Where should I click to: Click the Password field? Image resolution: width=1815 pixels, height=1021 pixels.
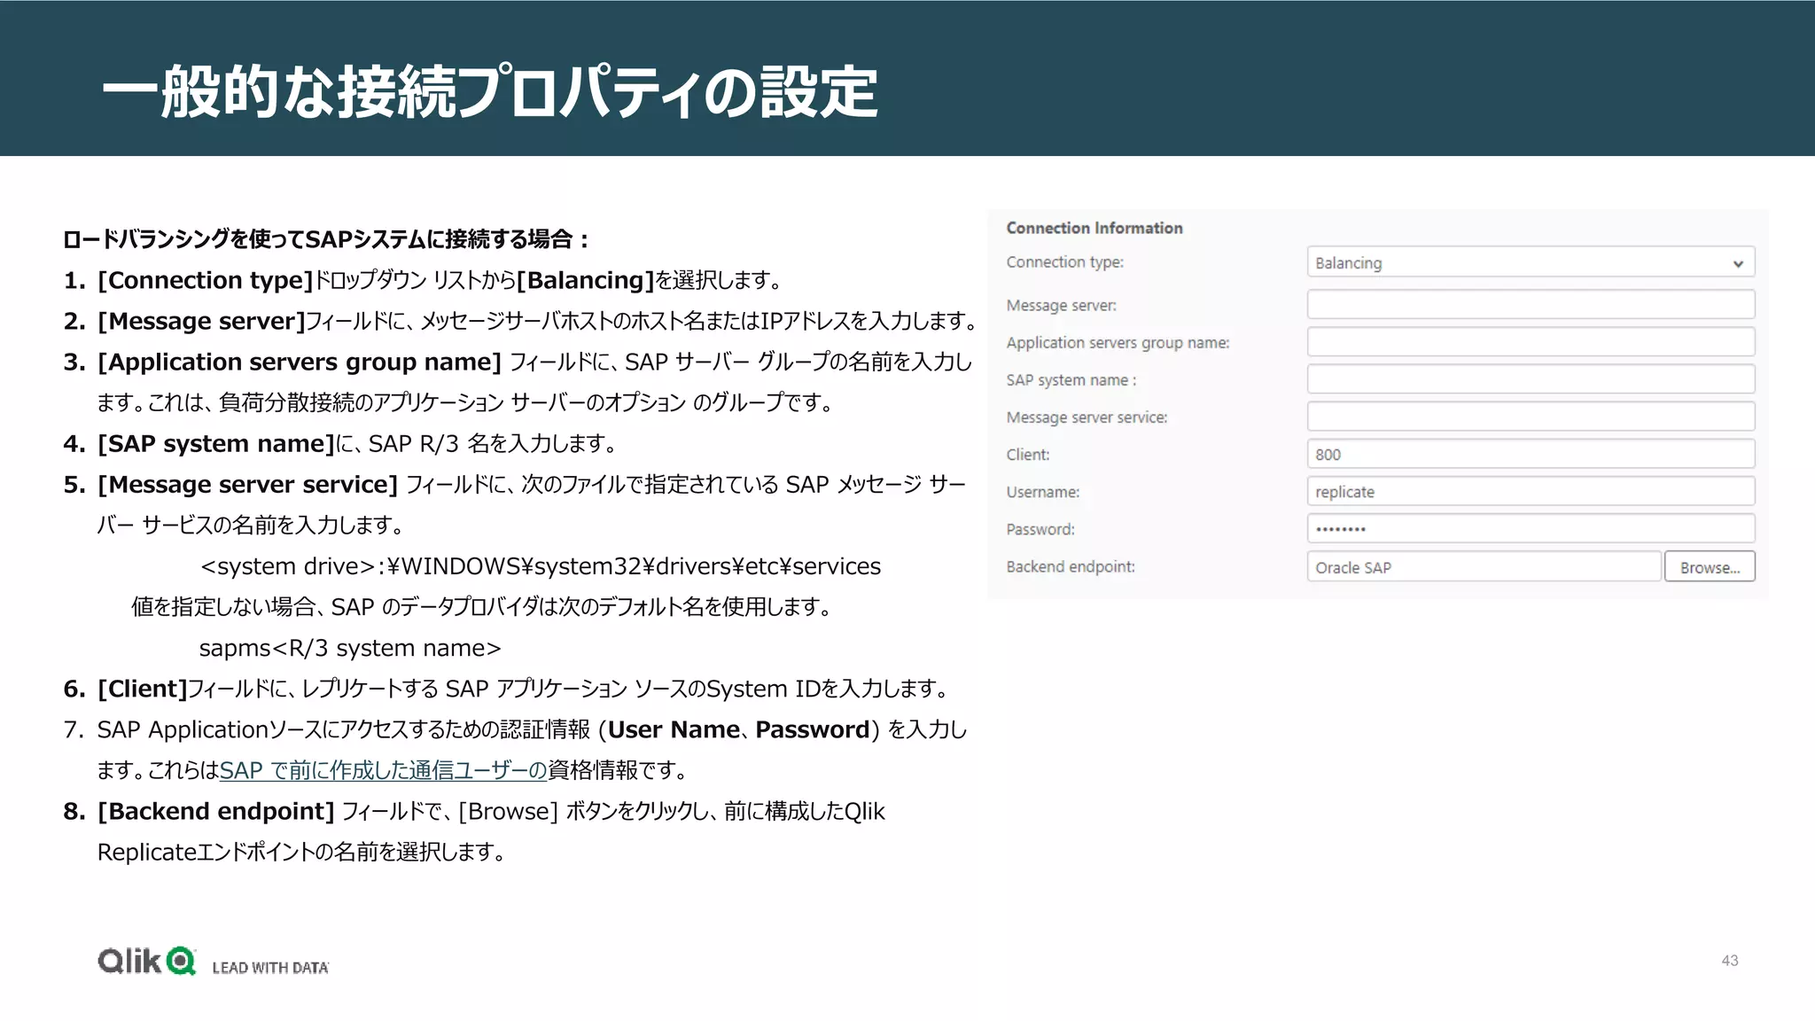[1531, 527]
